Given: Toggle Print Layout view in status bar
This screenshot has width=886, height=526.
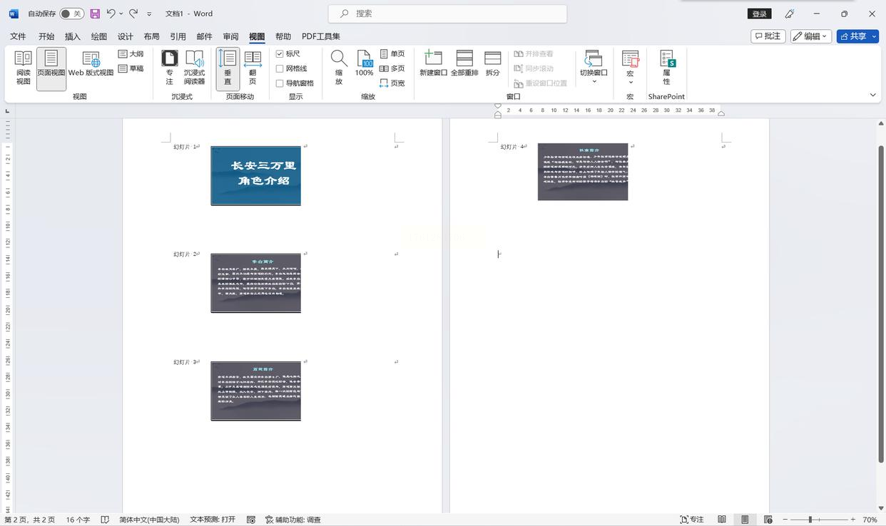Looking at the screenshot, I should coord(745,520).
